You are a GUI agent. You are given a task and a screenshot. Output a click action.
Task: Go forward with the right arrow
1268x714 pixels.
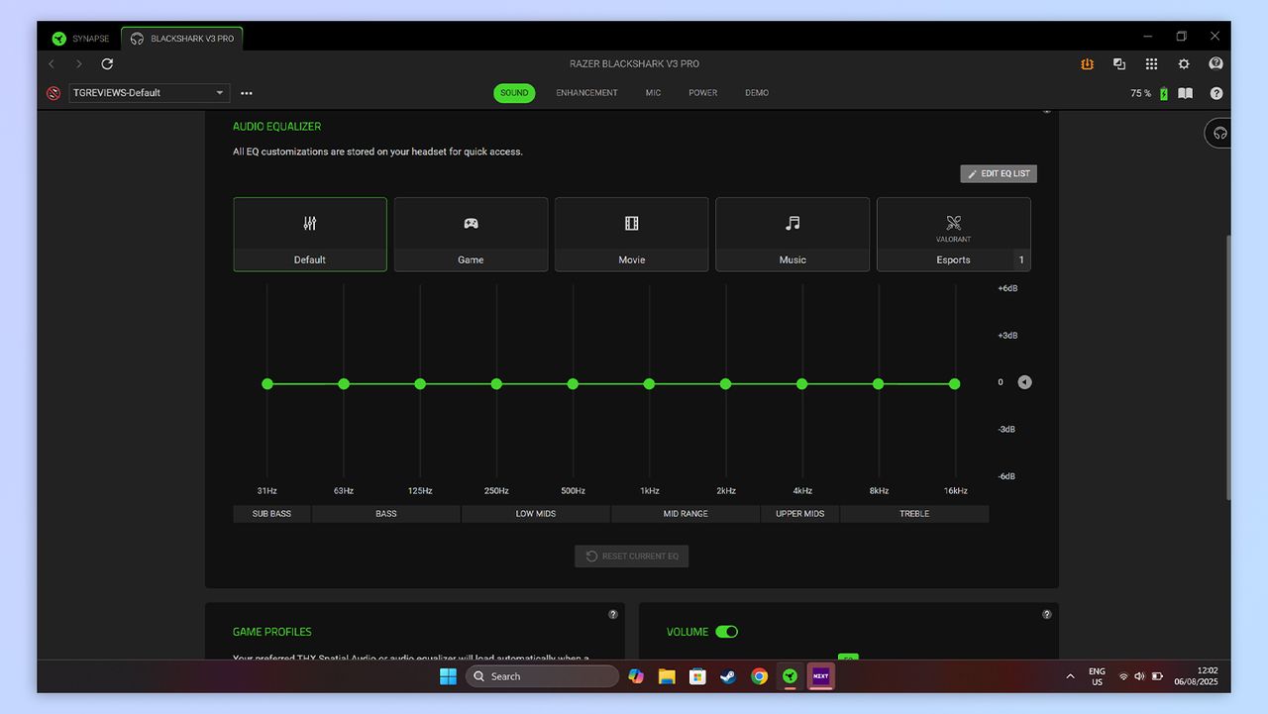click(79, 63)
